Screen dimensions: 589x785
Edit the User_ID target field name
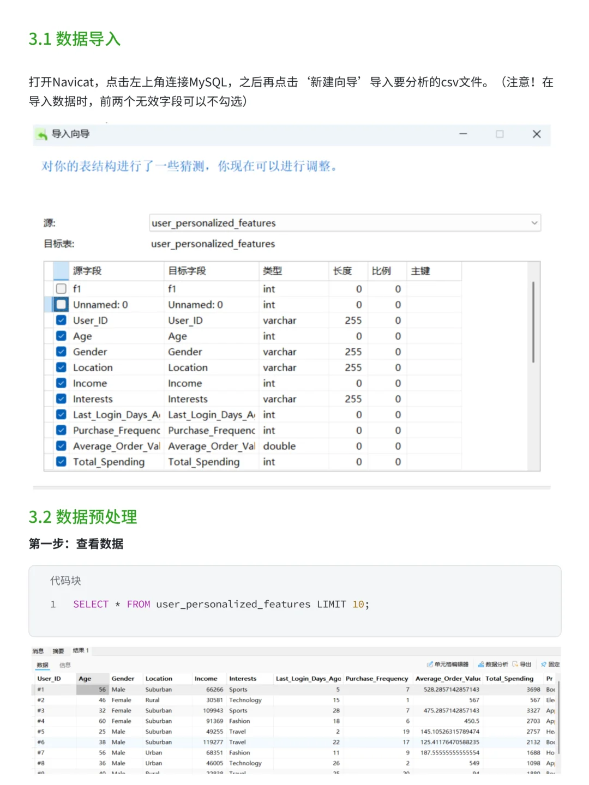pyautogui.click(x=212, y=321)
